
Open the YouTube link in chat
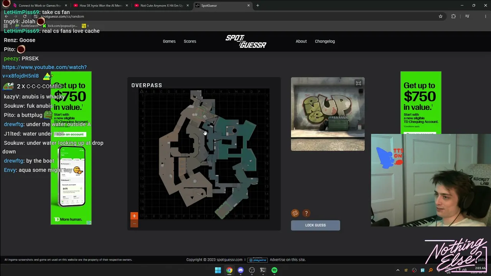pos(44,72)
